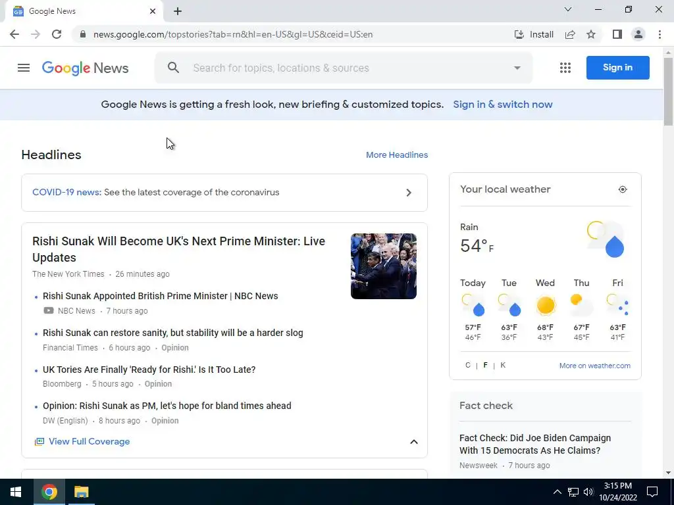Click the browser address bar URL
674x505 pixels.
[x=233, y=34]
